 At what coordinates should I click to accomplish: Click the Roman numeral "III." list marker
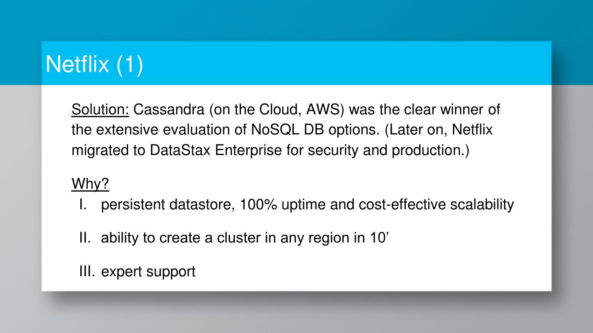click(x=87, y=272)
